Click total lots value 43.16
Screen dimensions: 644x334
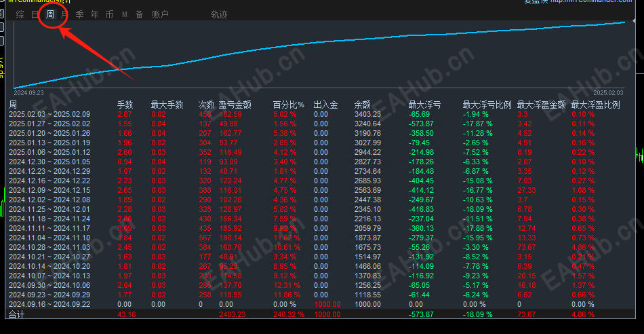coord(127,314)
